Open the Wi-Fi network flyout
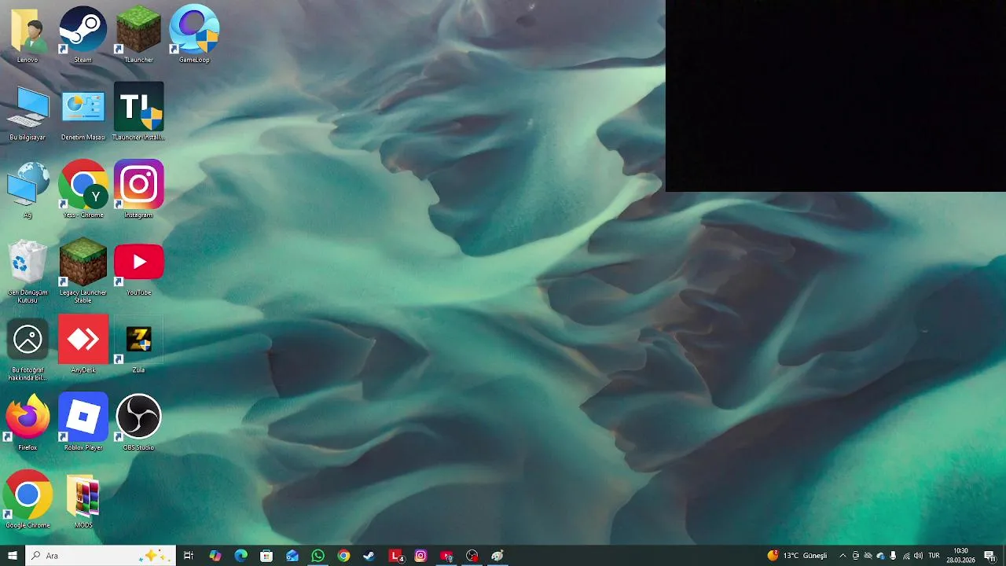This screenshot has width=1006, height=566. pyautogui.click(x=906, y=556)
